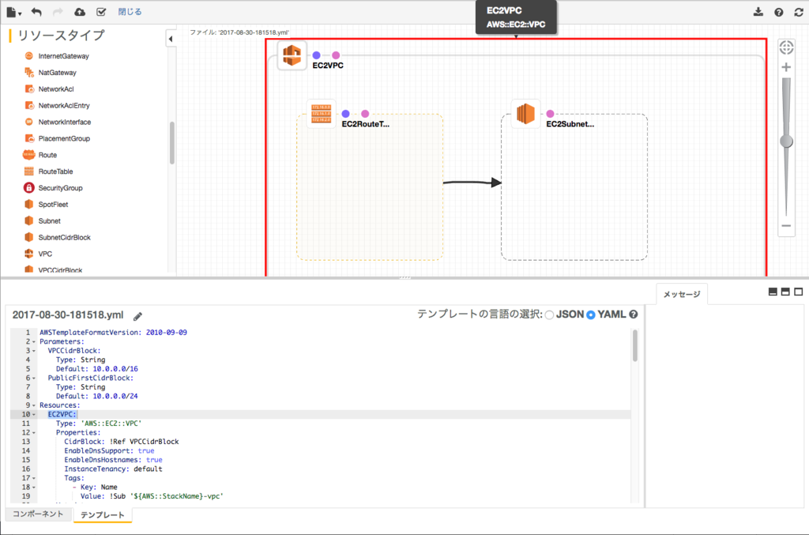Click the Refresh diagram icon
This screenshot has height=535, width=809.
pyautogui.click(x=799, y=13)
